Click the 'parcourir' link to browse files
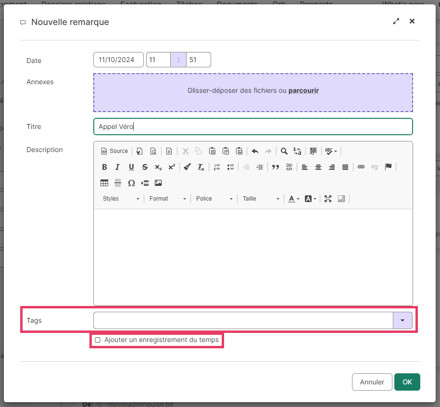 pyautogui.click(x=303, y=90)
